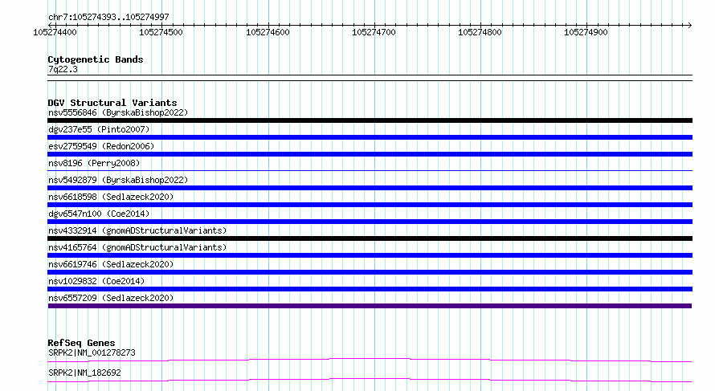Open variant nsv8196 (Perry2008) label
The height and width of the screenshot is (391, 715).
pos(94,163)
